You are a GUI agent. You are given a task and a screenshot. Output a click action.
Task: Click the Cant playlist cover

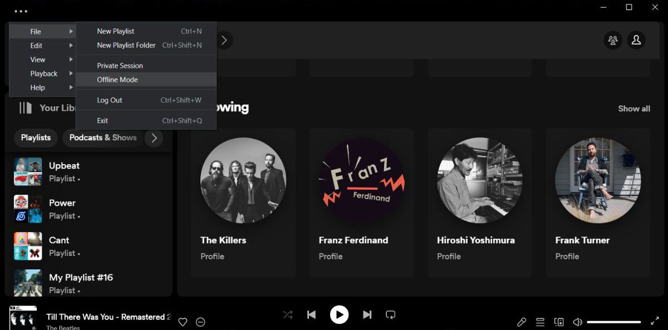coord(28,246)
